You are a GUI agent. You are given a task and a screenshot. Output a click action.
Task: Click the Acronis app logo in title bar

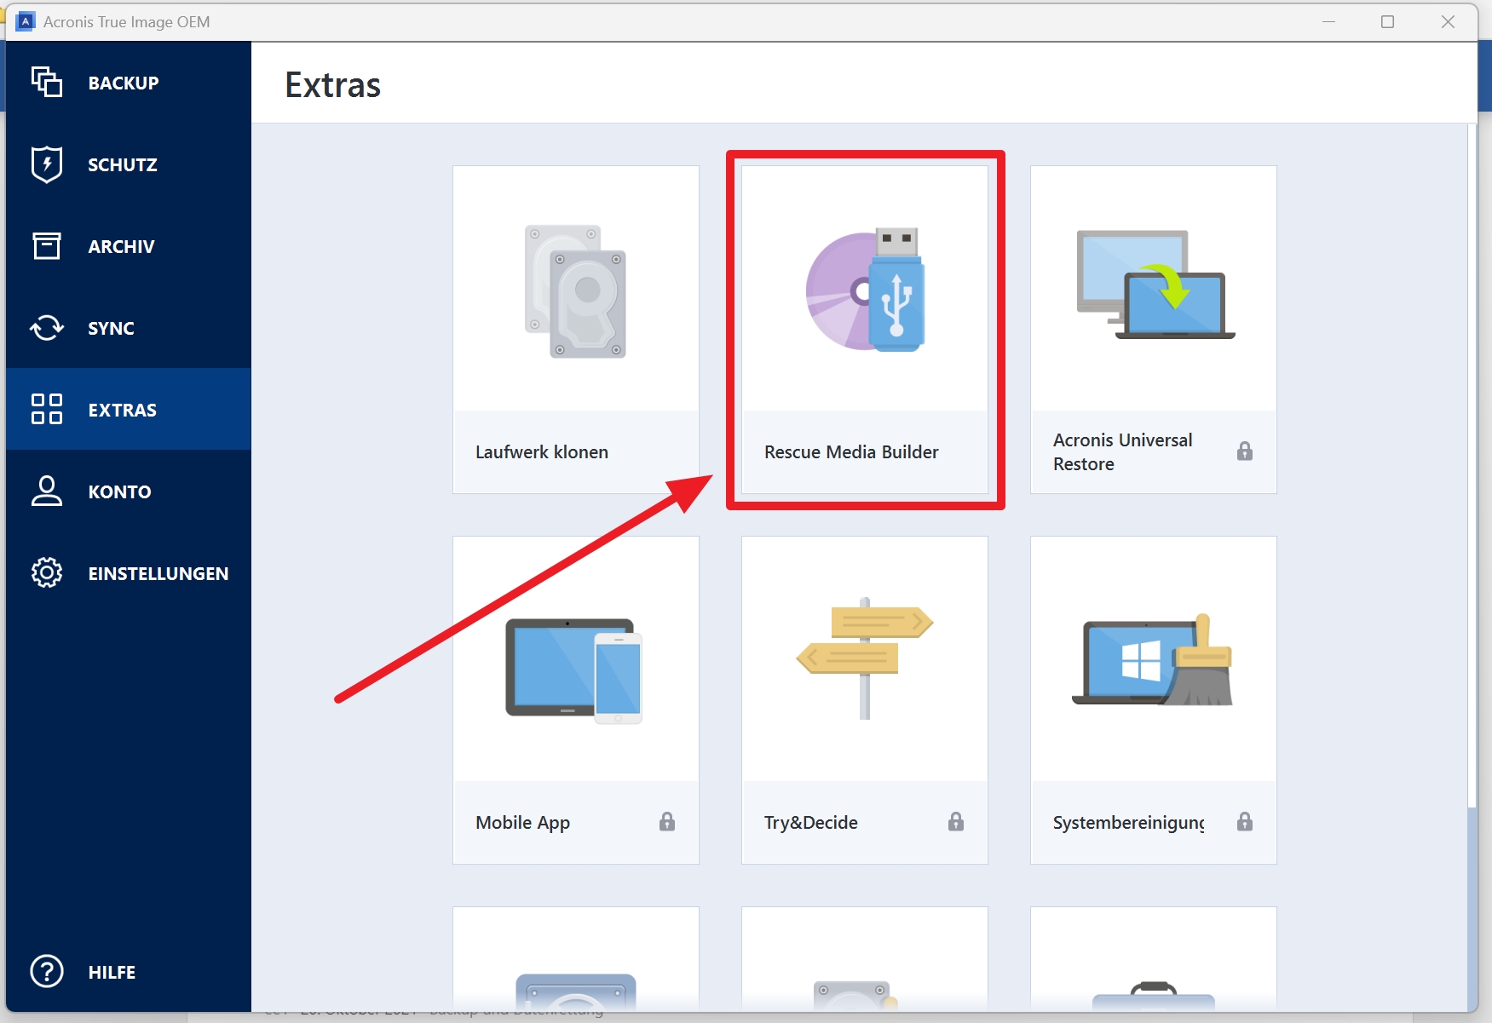(x=26, y=21)
